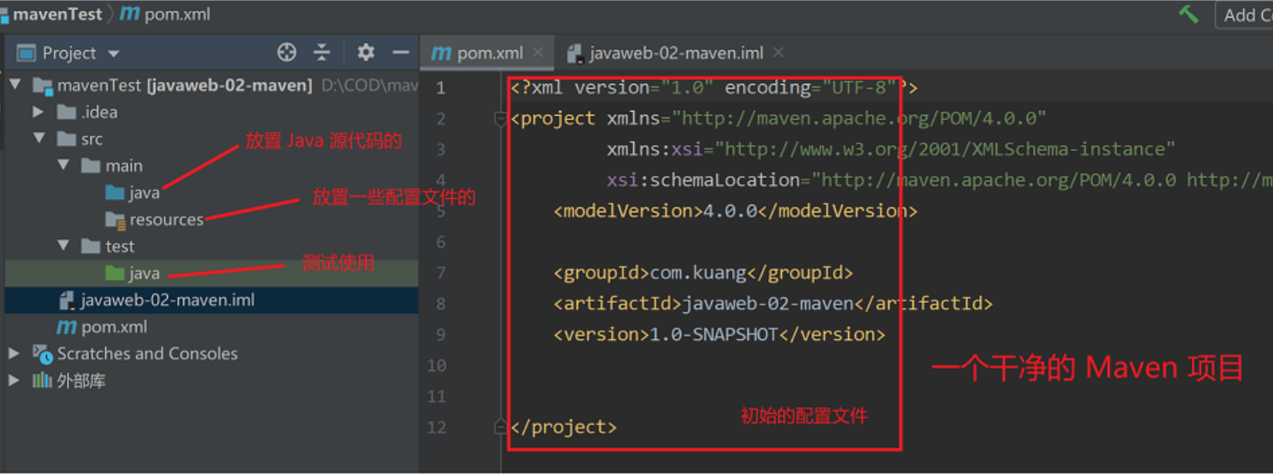Click mavenTest in the breadcrumb bar
Viewport: 1273px width, 476px height.
(x=57, y=14)
